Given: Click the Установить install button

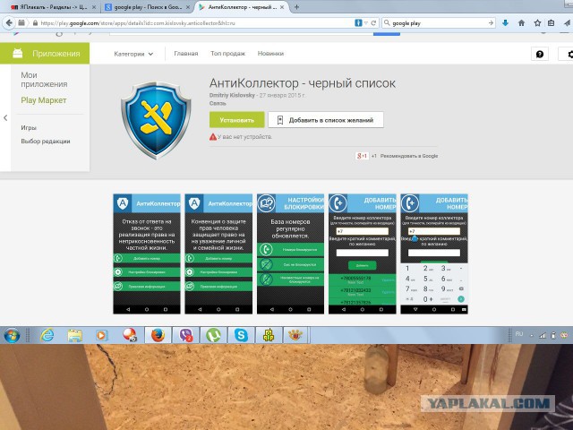Looking at the screenshot, I should 236,120.
